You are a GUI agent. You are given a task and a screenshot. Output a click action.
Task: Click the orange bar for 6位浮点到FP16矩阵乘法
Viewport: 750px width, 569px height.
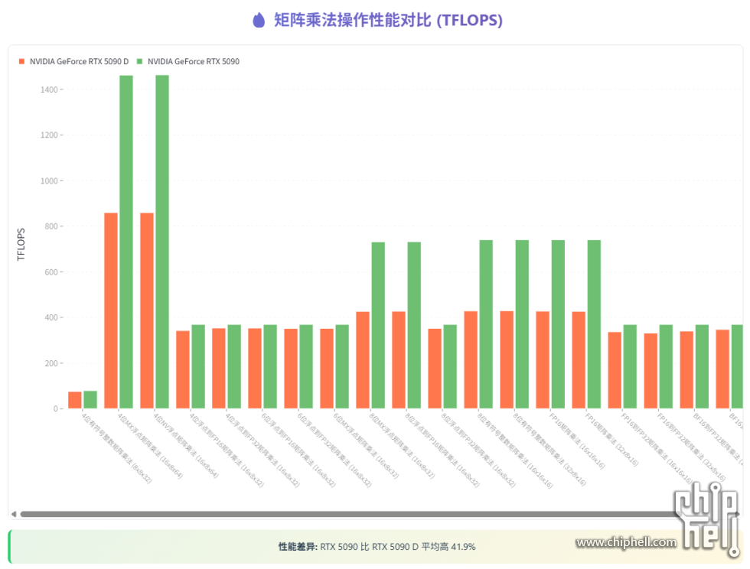click(255, 368)
